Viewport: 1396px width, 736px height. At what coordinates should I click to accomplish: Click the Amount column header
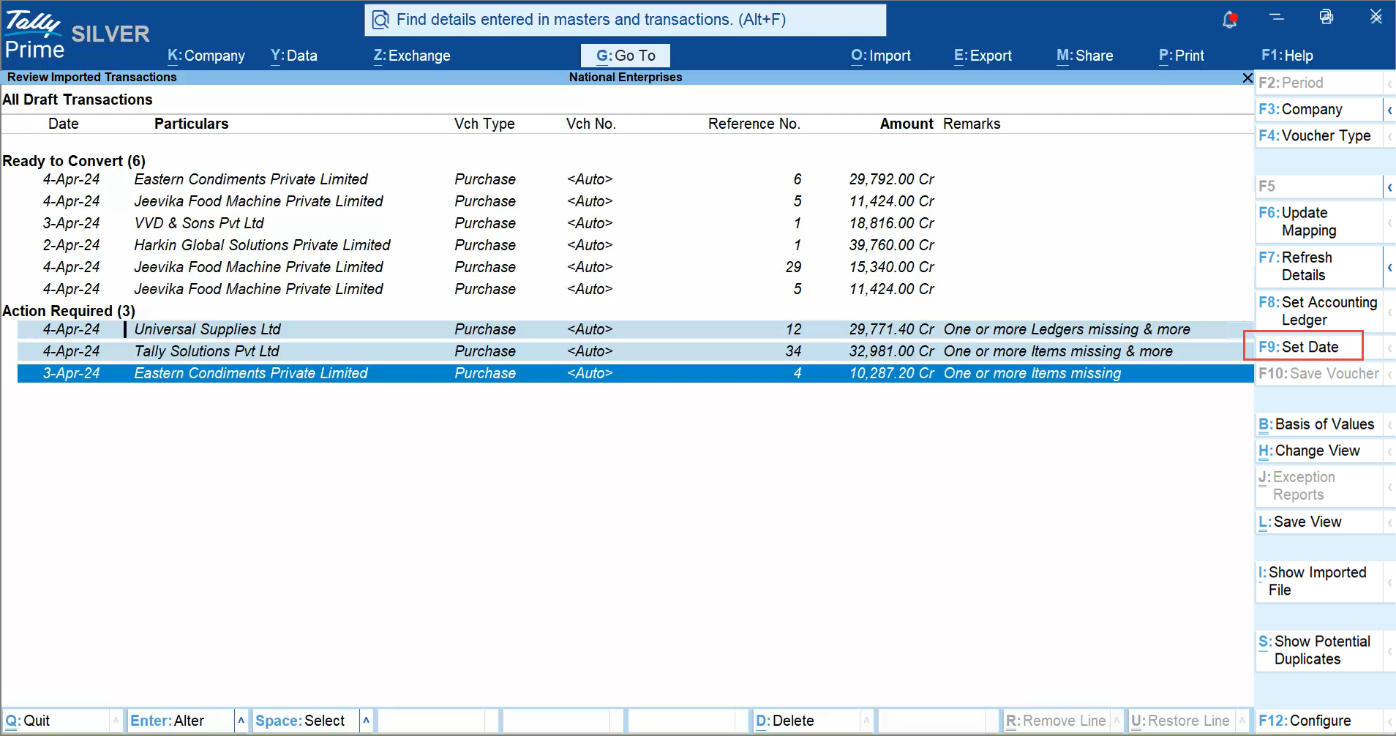[907, 124]
